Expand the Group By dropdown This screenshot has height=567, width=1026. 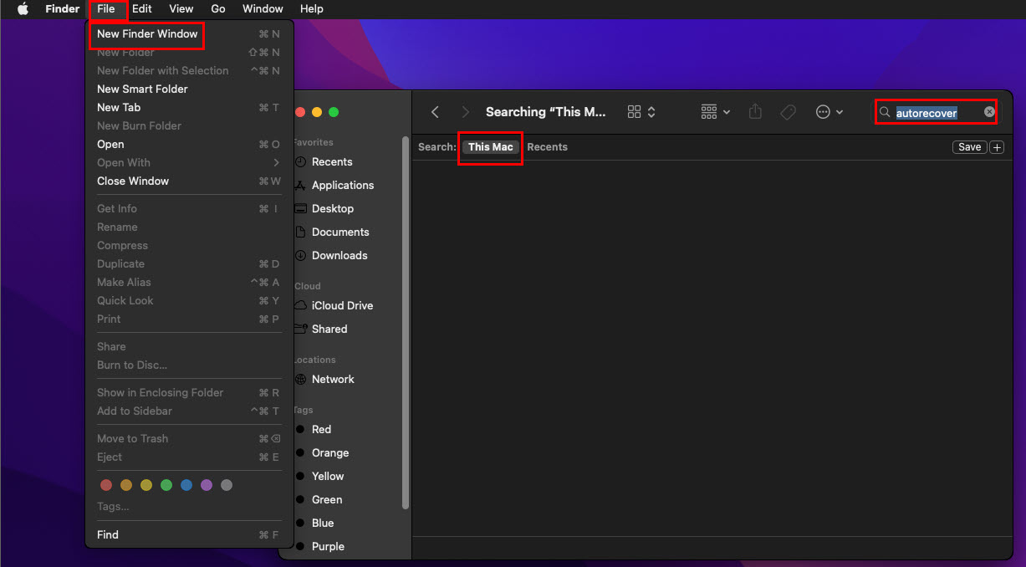pos(715,112)
